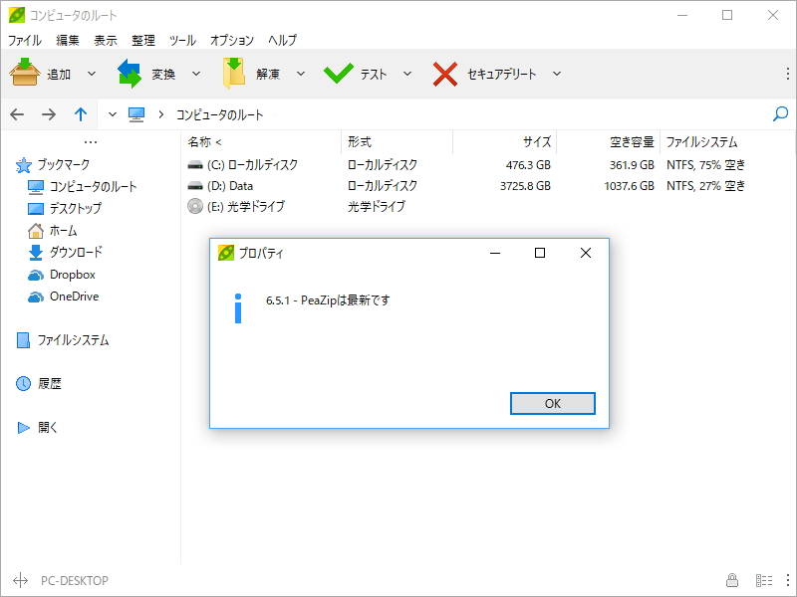
Task: Open the vertical dots menu on toolbar right
Action: 786,72
